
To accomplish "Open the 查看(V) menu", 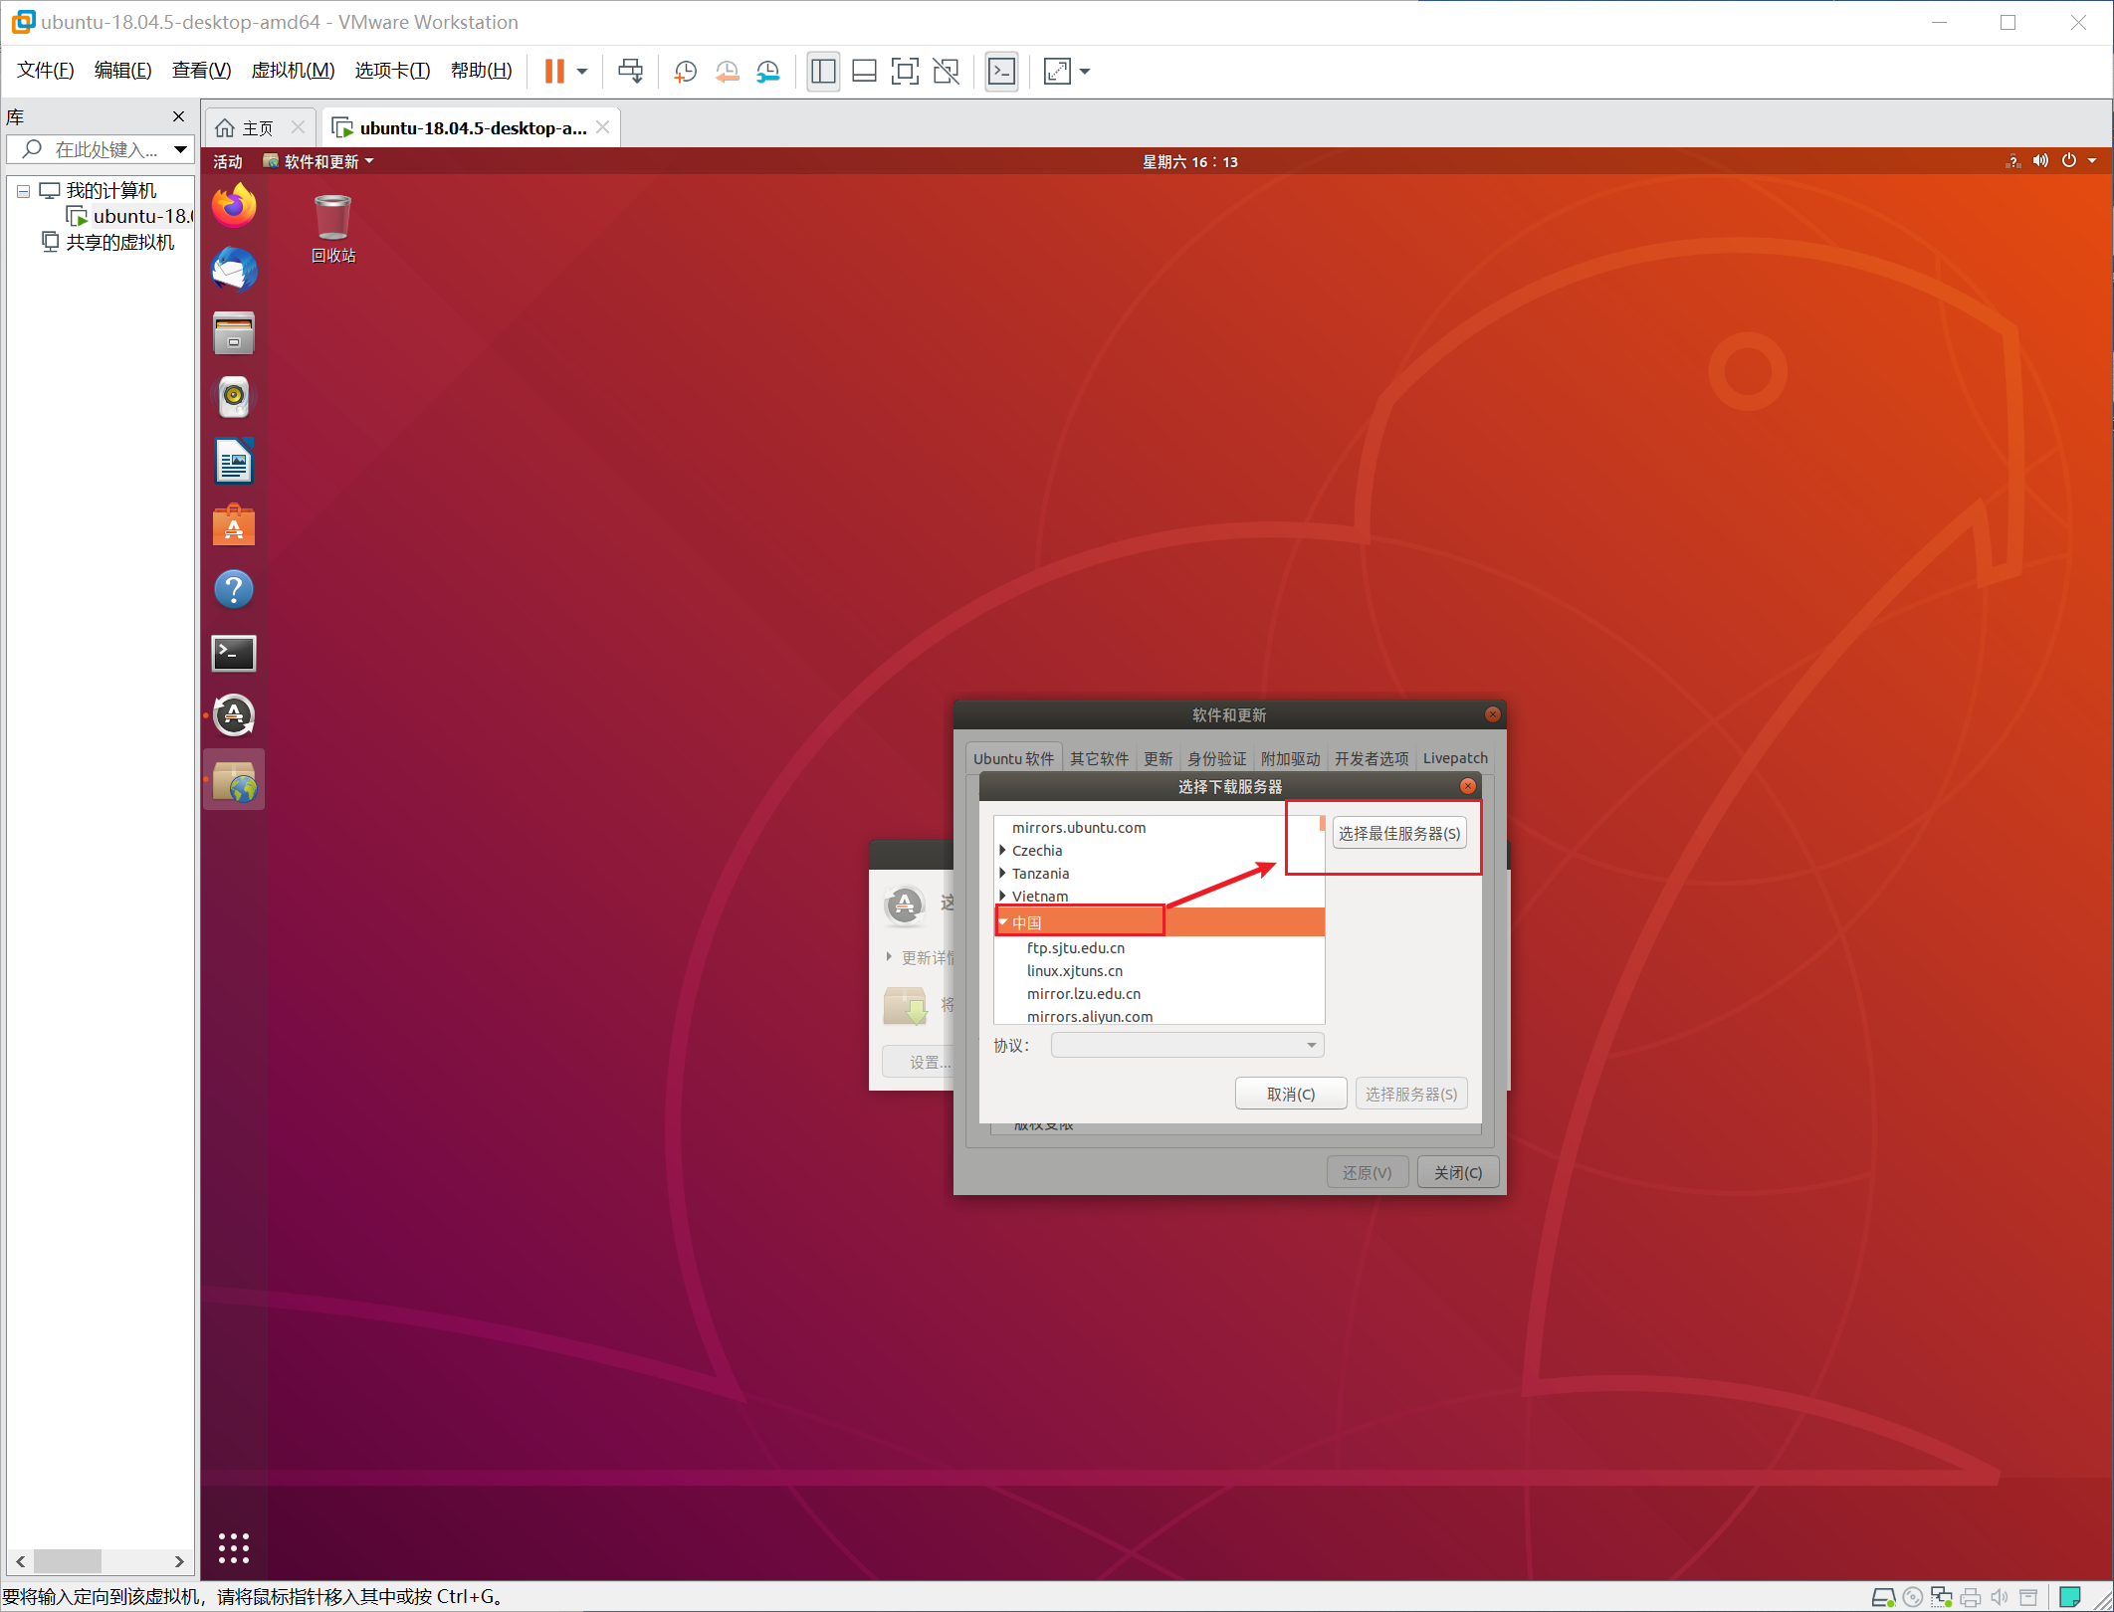I will pos(201,71).
